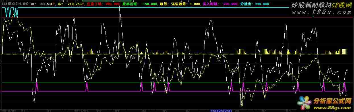The height and width of the screenshot is (112, 354).
Task: Click the red 注意了结 200.000 label
Action: click(x=103, y=4)
